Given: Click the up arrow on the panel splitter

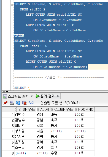Looking at the screenshot, I should tap(4, 92).
